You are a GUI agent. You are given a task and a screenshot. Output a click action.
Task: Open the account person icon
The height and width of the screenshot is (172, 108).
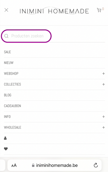pyautogui.click(x=5, y=138)
